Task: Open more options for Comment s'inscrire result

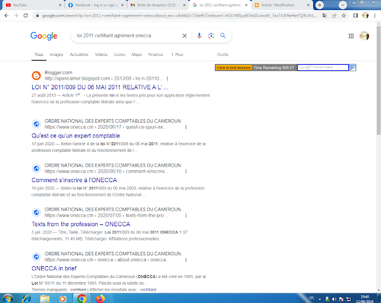Action: coord(186,171)
